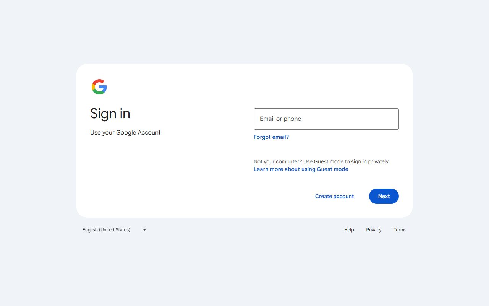Click the multicolored Google icon above Sign in
Image resolution: width=489 pixels, height=306 pixels.
pos(99,87)
